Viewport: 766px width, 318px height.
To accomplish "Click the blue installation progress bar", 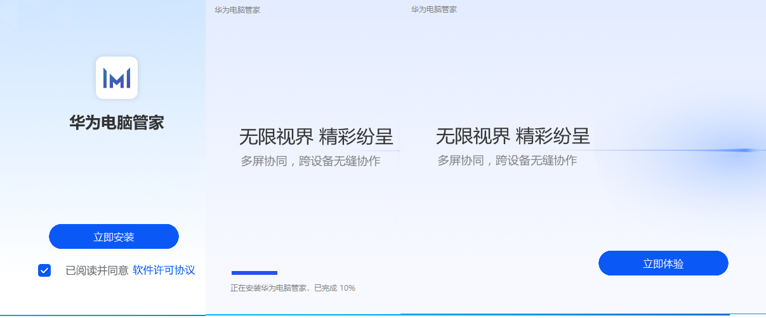I will tap(254, 273).
